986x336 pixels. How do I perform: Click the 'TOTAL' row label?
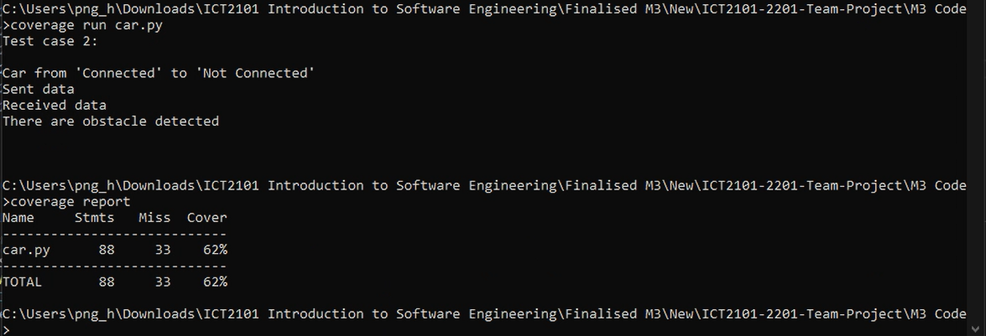pyautogui.click(x=23, y=282)
